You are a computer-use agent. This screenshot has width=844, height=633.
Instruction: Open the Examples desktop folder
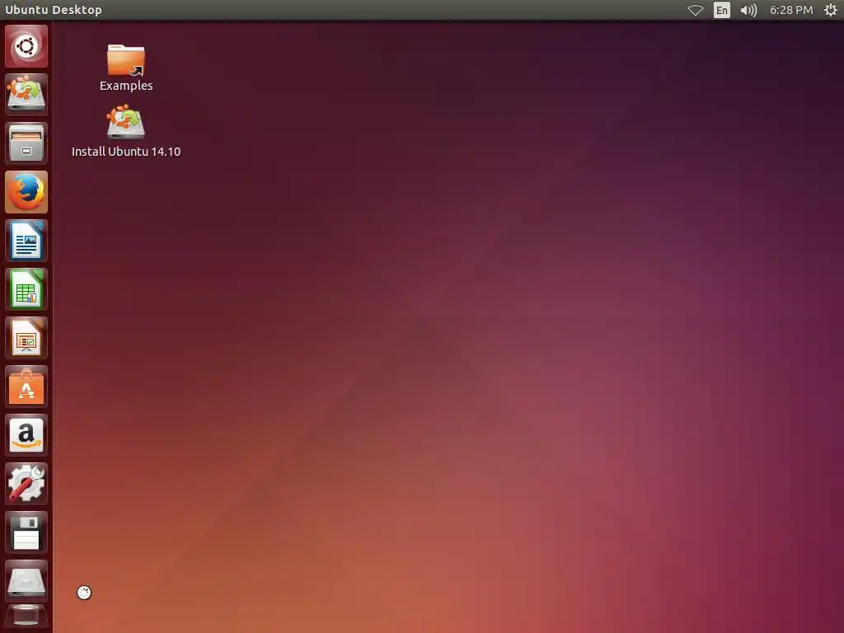click(126, 59)
